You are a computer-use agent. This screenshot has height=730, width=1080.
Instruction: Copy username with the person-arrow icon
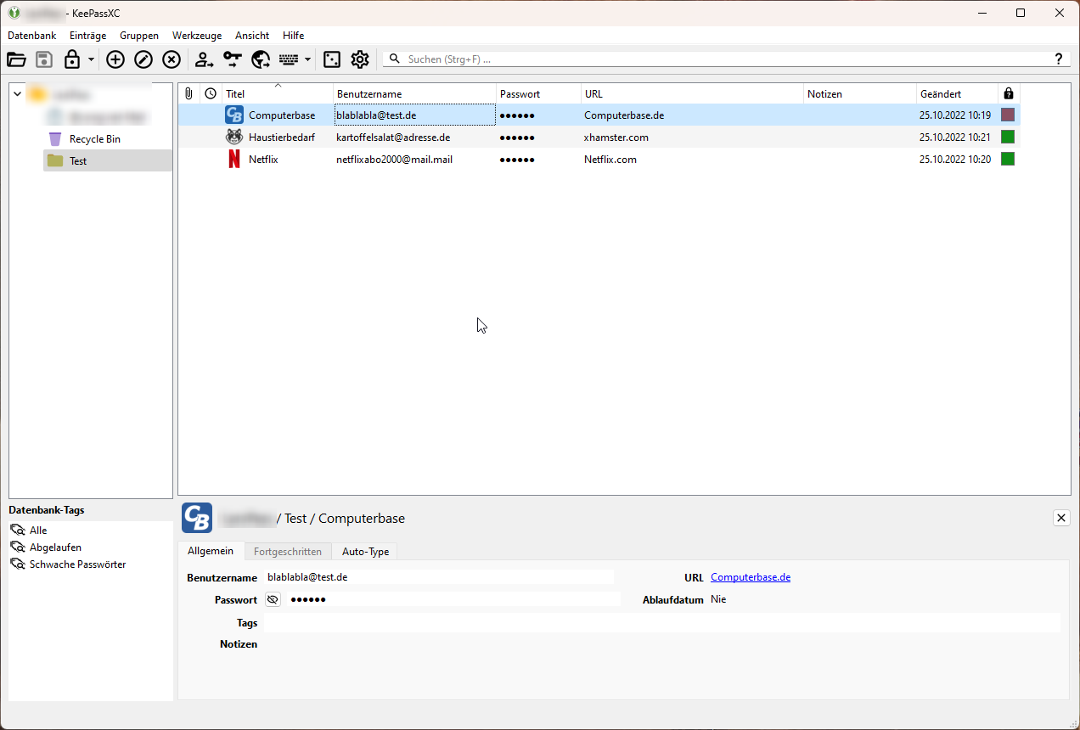pyautogui.click(x=204, y=59)
